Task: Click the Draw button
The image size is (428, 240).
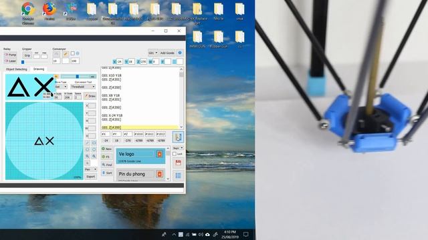Action: click(x=90, y=96)
